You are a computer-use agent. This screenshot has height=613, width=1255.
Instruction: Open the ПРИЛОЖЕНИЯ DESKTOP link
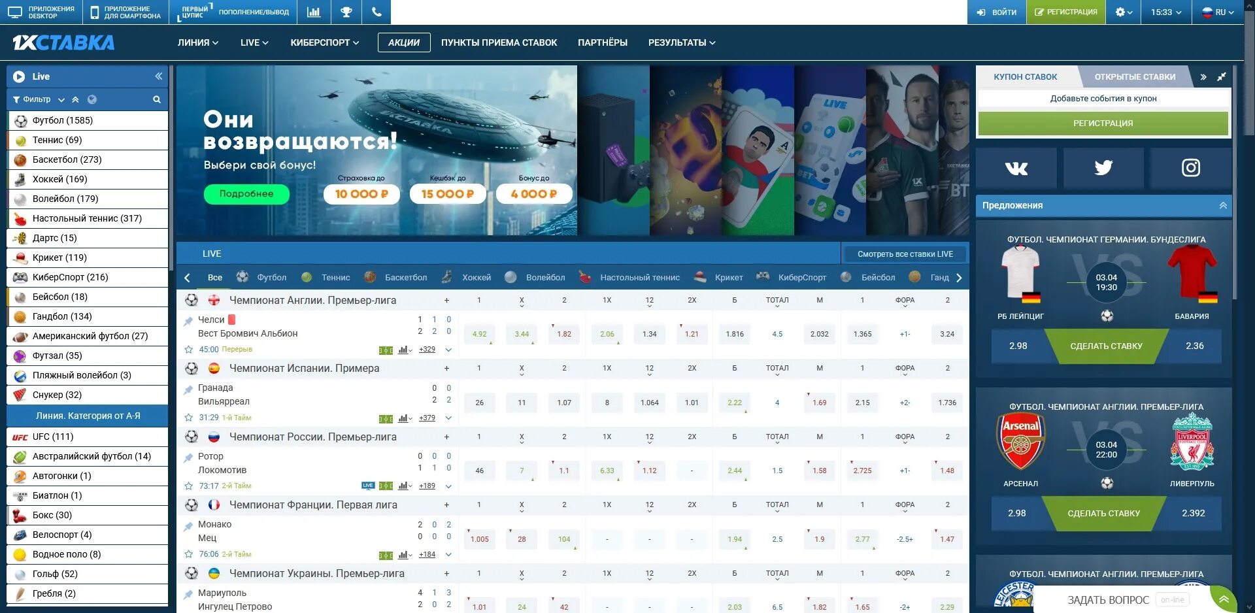(x=42, y=12)
